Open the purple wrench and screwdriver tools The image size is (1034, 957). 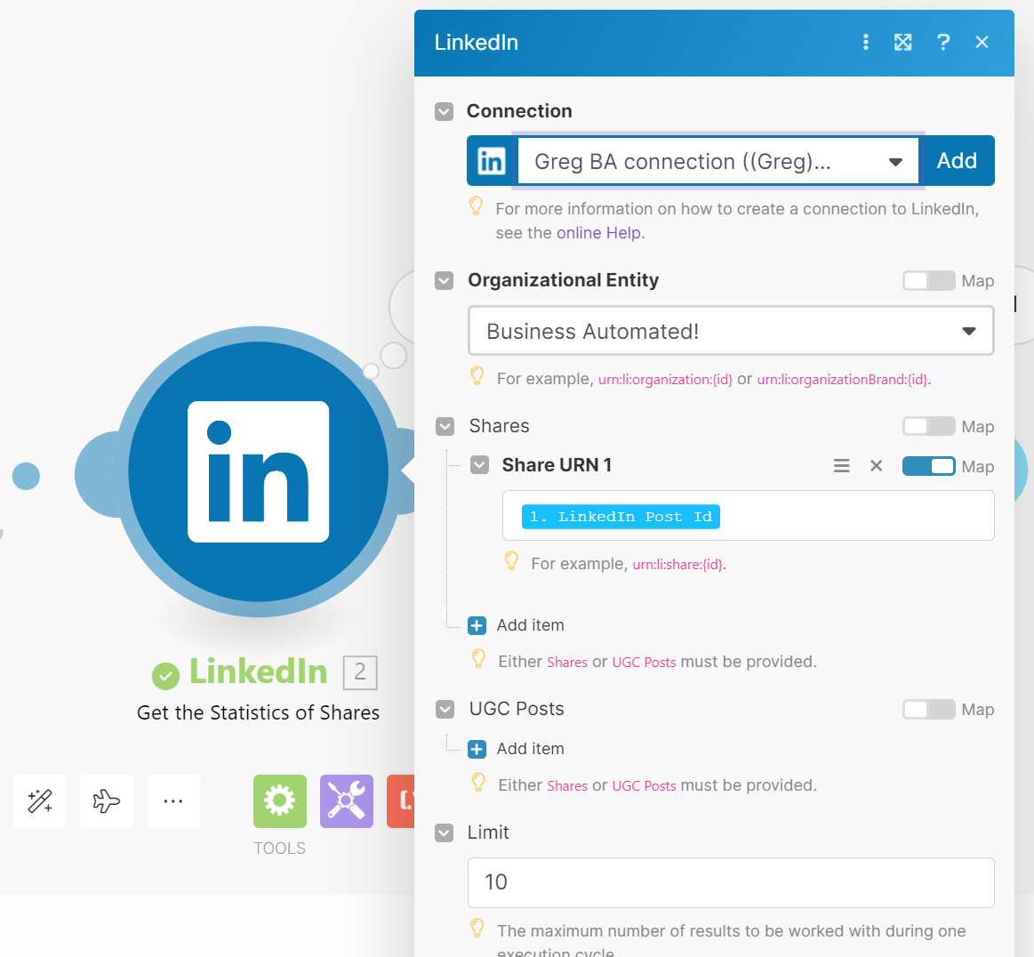[x=346, y=801]
